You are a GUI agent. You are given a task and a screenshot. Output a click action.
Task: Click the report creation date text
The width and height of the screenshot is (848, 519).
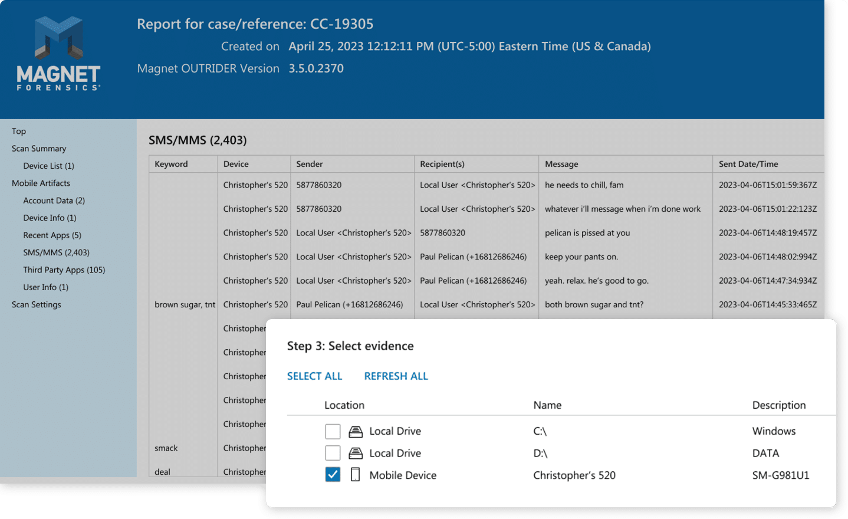click(x=469, y=47)
